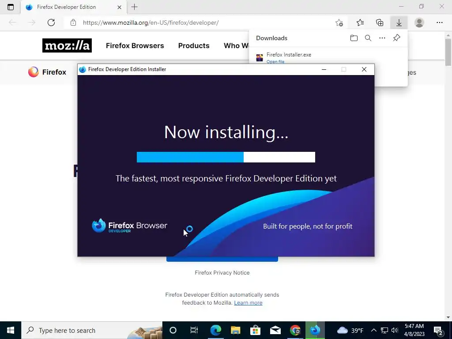Refresh the current page

(x=51, y=23)
